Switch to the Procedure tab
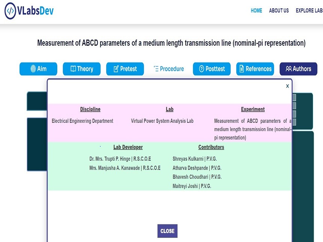This screenshot has height=242, width=323. pyautogui.click(x=169, y=69)
